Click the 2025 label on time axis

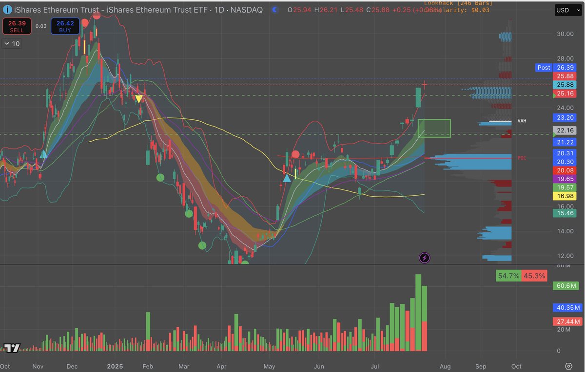click(x=115, y=366)
